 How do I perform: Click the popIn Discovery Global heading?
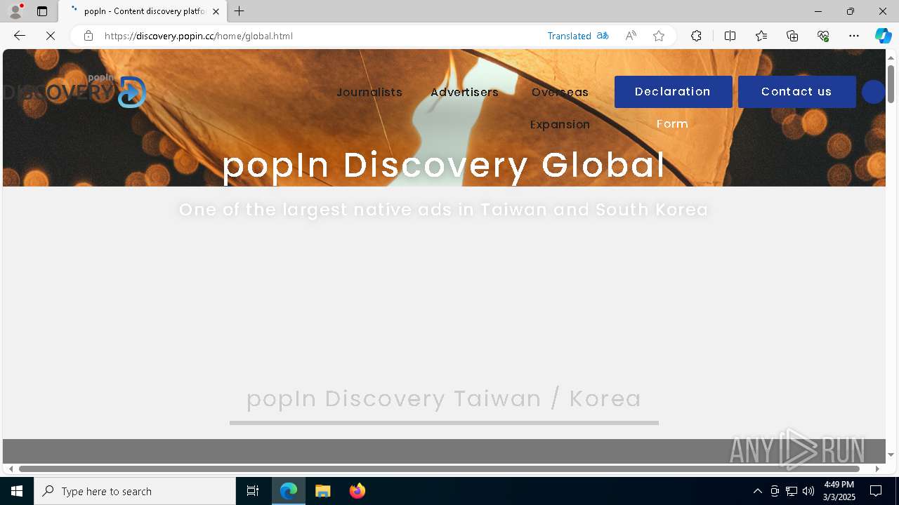(x=444, y=166)
